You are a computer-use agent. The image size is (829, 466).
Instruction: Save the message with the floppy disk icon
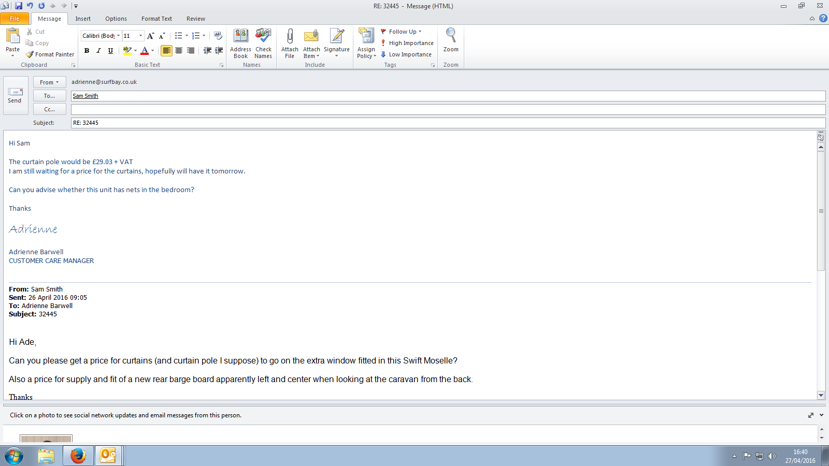19,6
